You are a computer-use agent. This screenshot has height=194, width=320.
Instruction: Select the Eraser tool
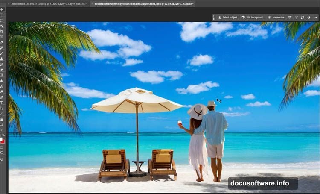pyautogui.click(x=2, y=69)
